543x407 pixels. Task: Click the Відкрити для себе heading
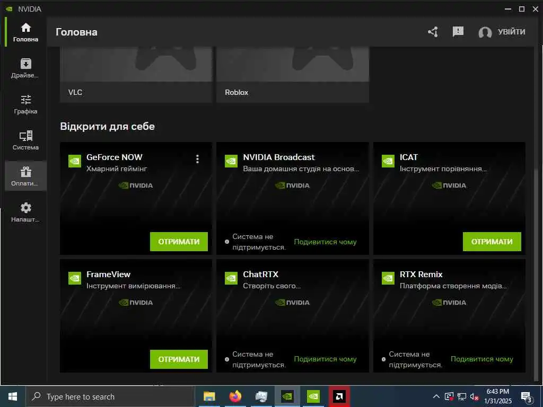[107, 126]
